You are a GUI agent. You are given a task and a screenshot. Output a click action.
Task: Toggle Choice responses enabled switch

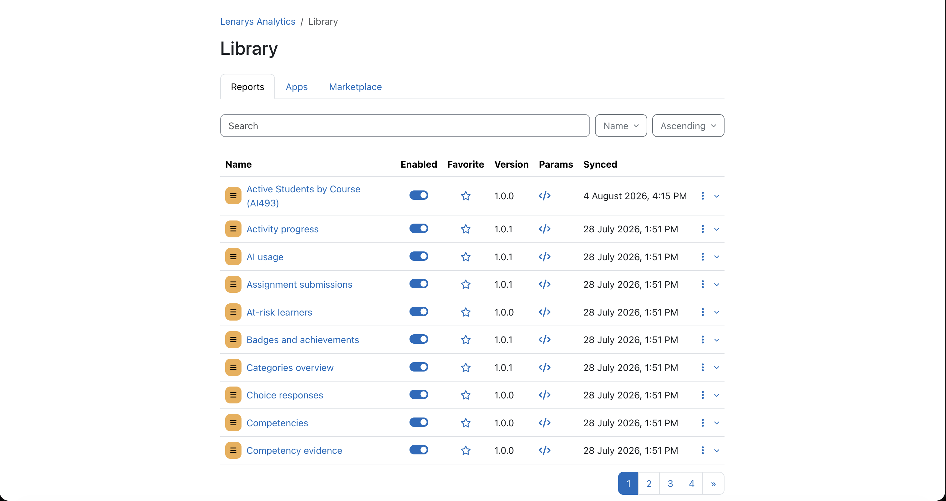click(419, 395)
